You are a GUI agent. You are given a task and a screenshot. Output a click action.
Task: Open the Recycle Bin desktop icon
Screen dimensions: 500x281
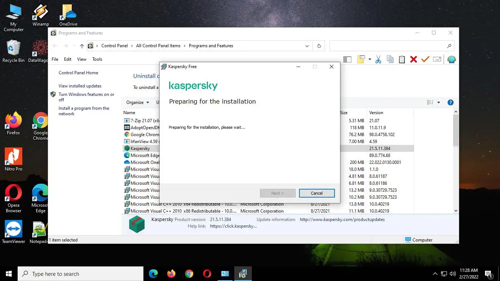coord(14,51)
